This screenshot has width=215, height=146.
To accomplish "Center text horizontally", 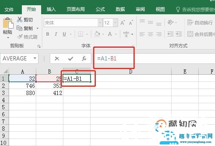I will pyautogui.click(x=150, y=34).
